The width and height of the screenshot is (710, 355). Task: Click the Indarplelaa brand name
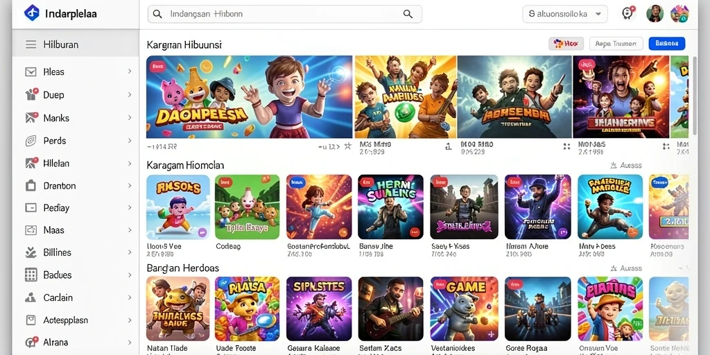point(71,14)
